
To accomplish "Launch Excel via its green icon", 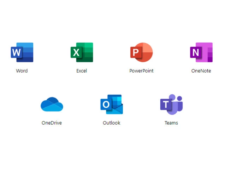I will tap(82, 52).
